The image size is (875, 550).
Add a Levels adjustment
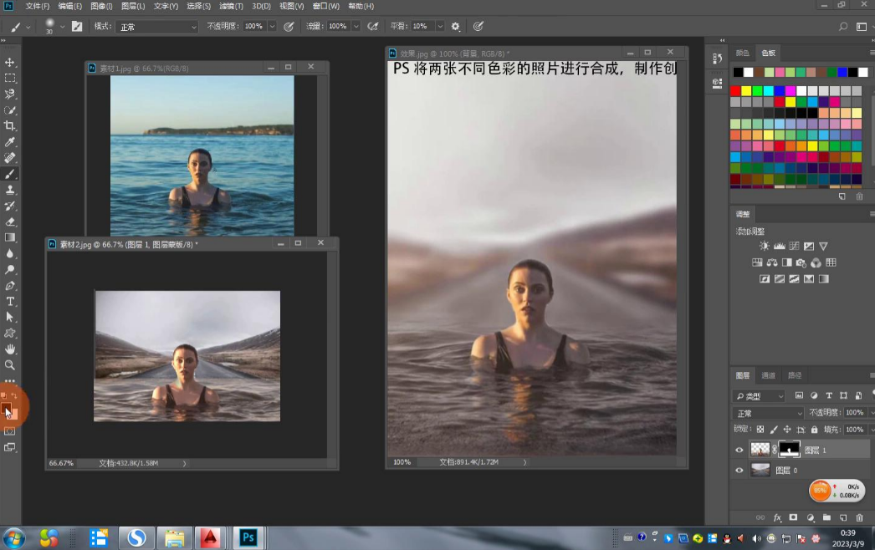779,246
